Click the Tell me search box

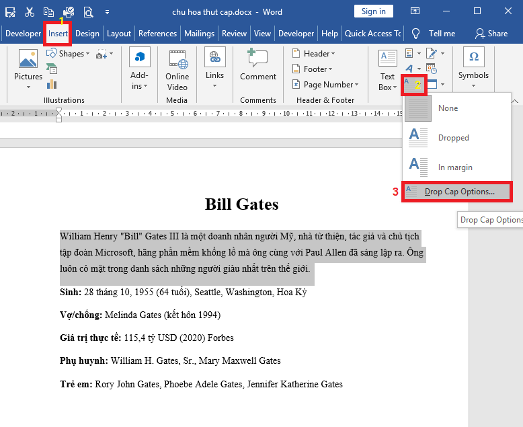(434, 34)
